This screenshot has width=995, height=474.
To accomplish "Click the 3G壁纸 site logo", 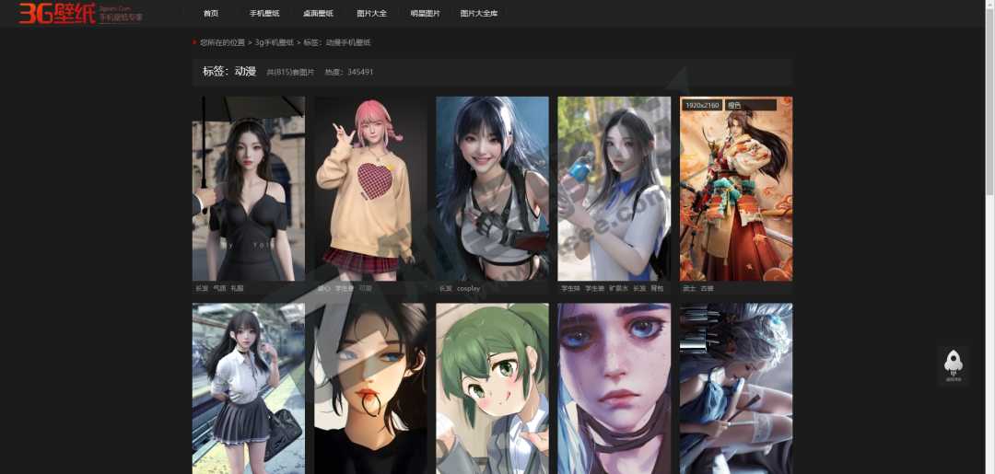I will [57, 13].
